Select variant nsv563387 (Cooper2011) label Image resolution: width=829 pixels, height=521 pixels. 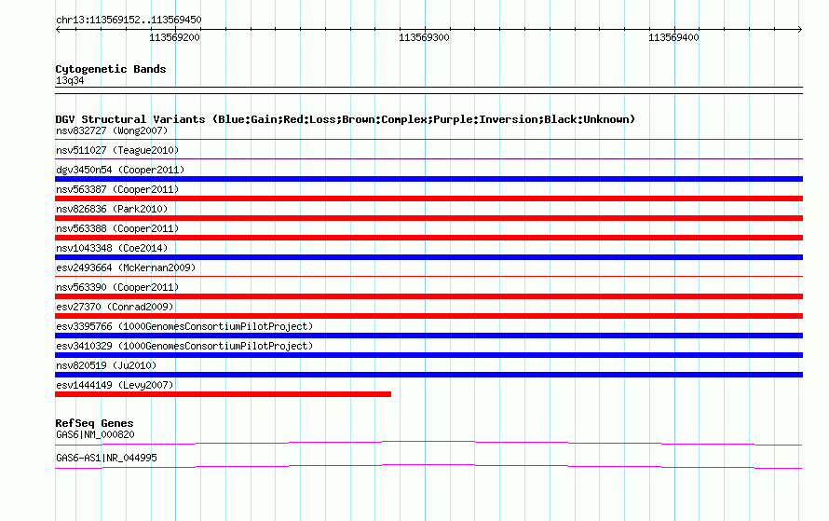click(117, 189)
